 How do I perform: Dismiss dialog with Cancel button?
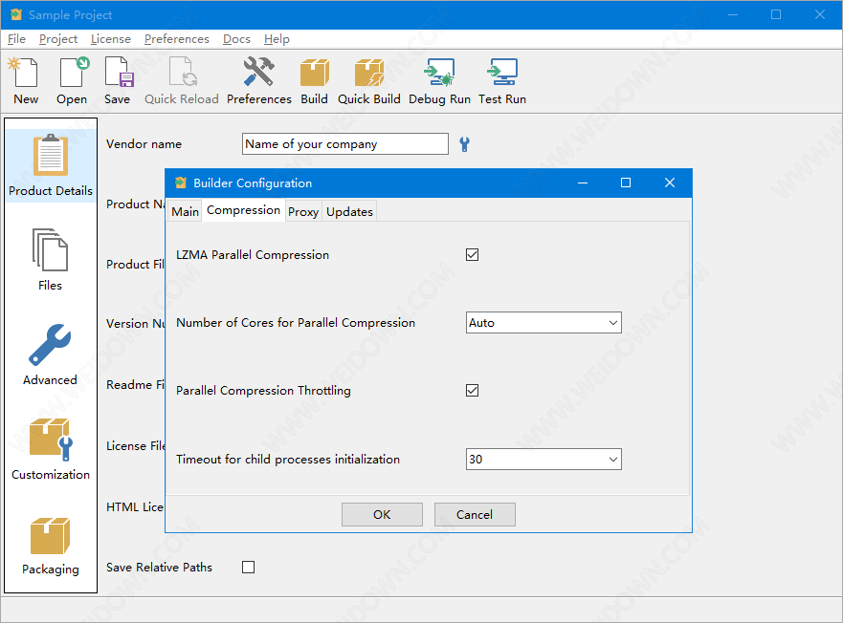pos(475,514)
